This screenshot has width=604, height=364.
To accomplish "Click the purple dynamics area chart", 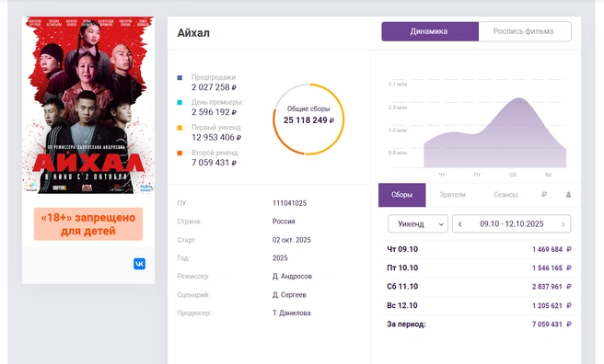I will tap(495, 133).
